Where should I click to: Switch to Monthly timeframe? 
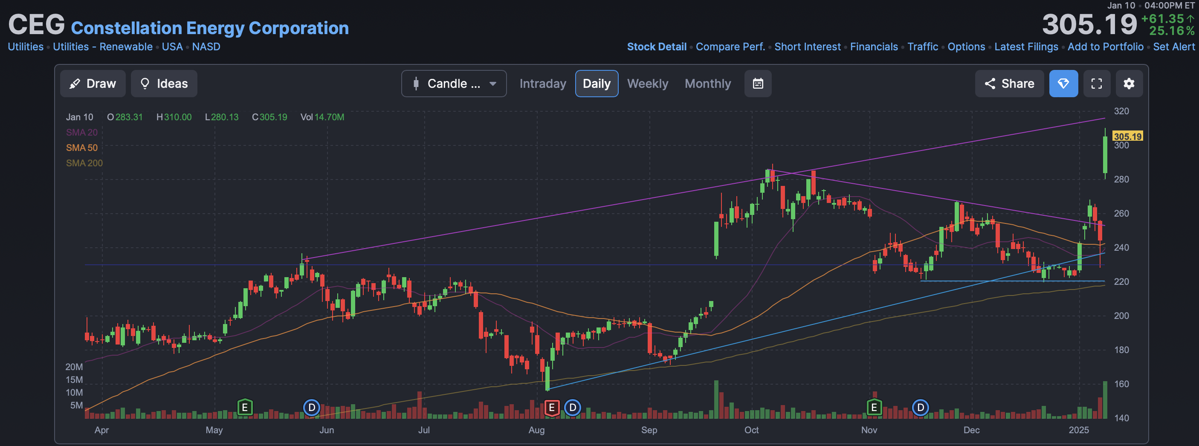point(707,84)
